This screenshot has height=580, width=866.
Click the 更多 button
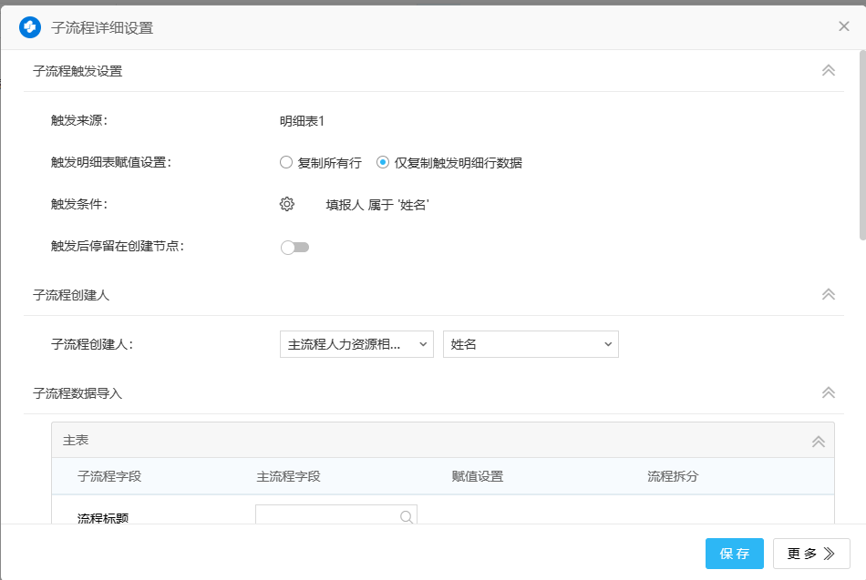811,554
